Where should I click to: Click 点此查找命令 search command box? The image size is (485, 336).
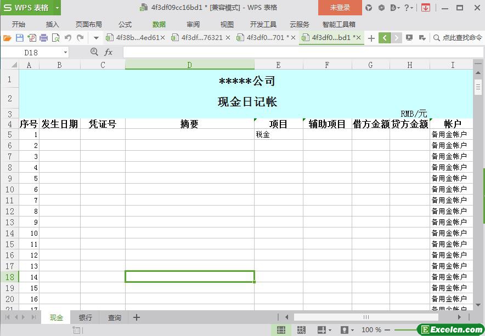pyautogui.click(x=458, y=38)
